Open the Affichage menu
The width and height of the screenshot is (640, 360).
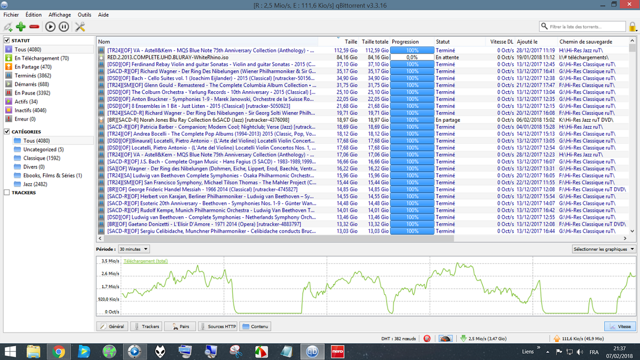[x=60, y=15]
